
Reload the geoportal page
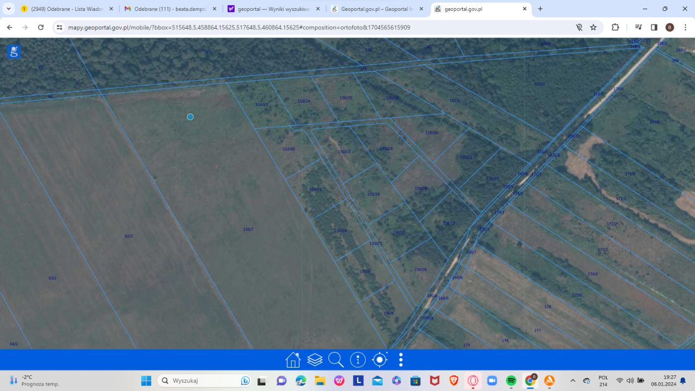click(41, 27)
